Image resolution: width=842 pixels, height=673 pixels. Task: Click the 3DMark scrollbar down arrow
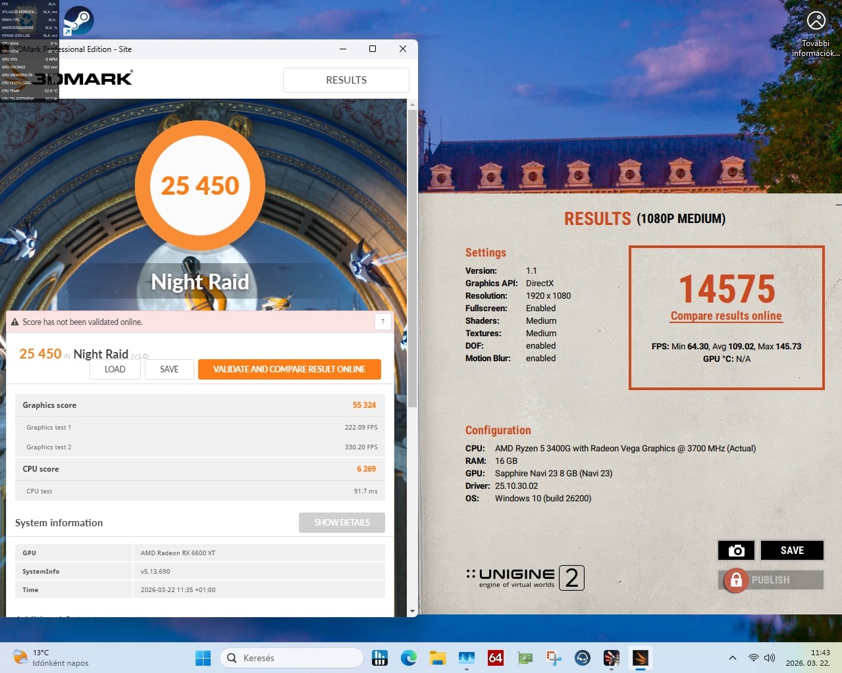pyautogui.click(x=412, y=611)
